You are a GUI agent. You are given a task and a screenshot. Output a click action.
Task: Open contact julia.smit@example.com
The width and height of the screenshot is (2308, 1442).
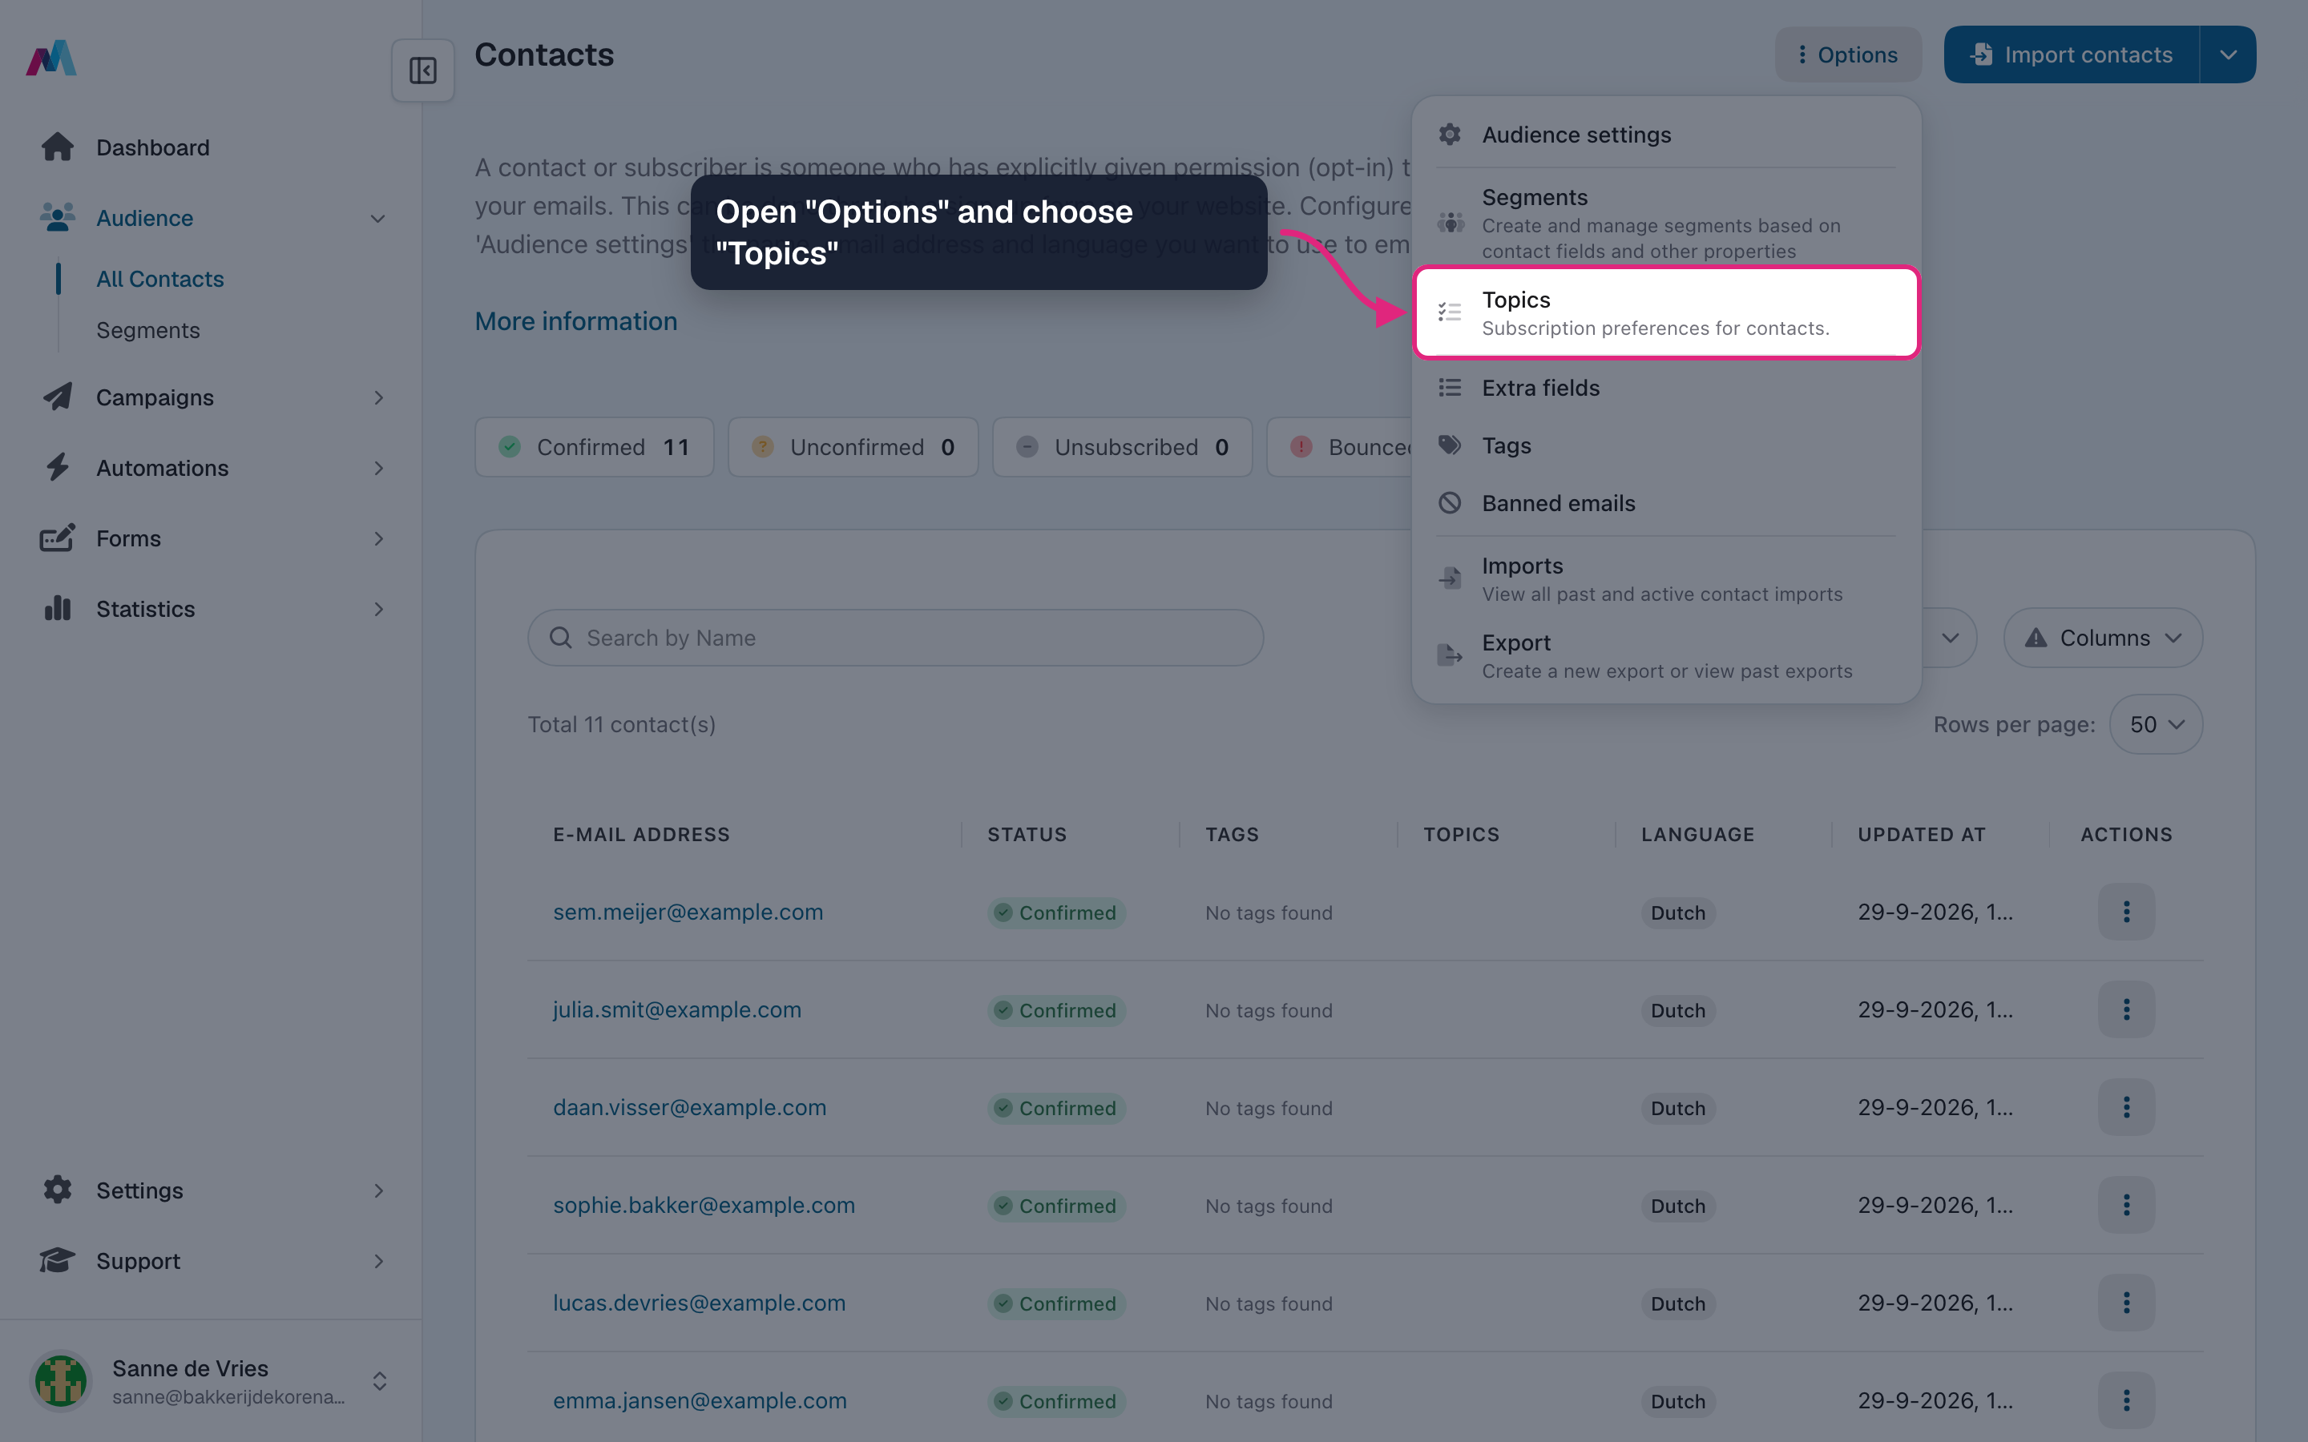pyautogui.click(x=677, y=1009)
